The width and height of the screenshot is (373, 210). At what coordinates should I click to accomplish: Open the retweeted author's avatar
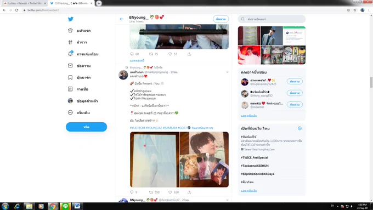123,75
